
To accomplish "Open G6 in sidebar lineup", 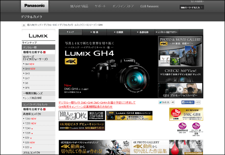I will coord(38,83).
